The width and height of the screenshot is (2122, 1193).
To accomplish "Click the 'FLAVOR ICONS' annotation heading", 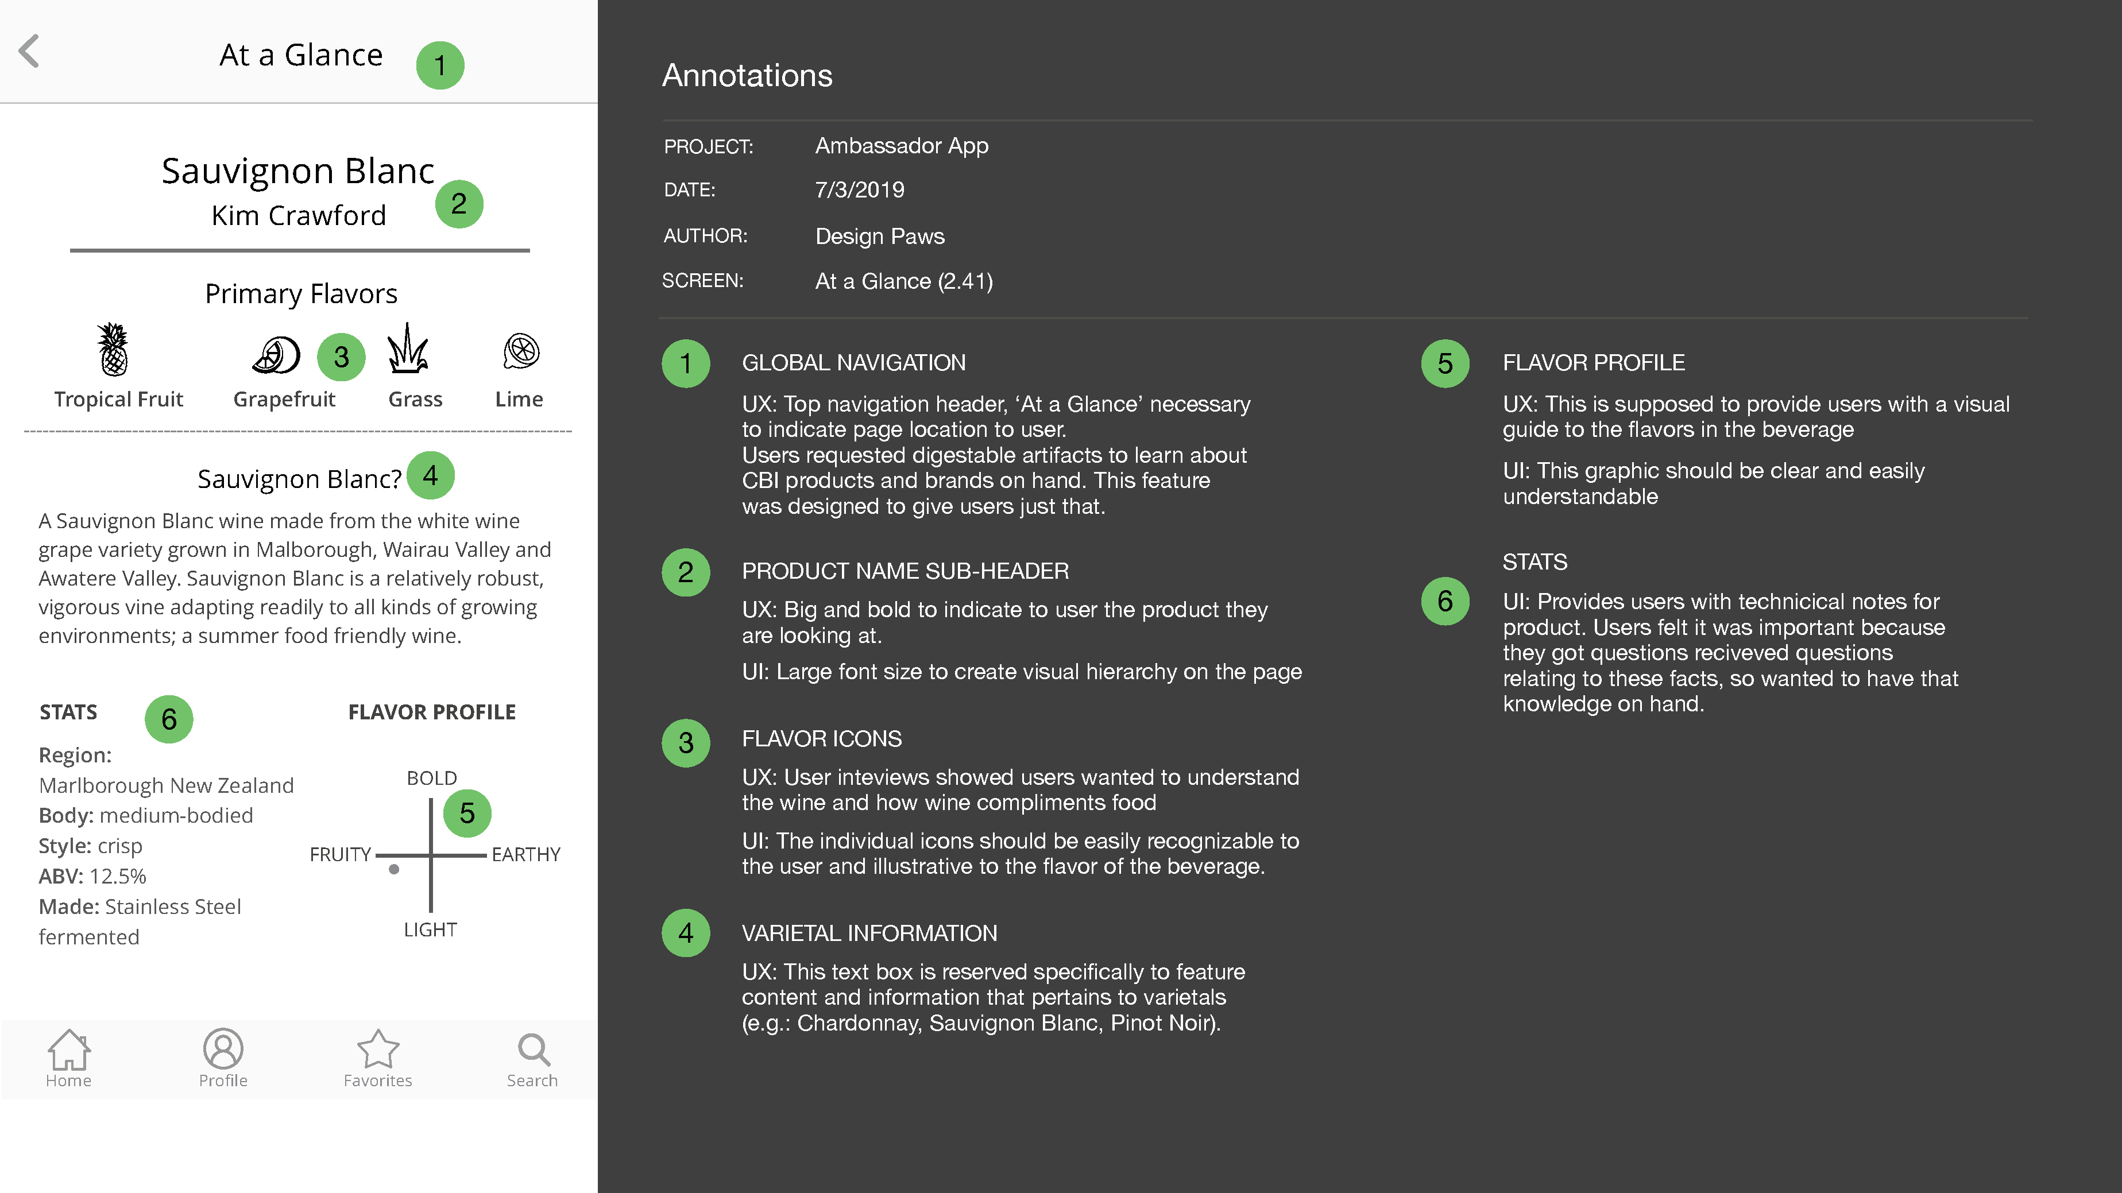I will pos(822,739).
